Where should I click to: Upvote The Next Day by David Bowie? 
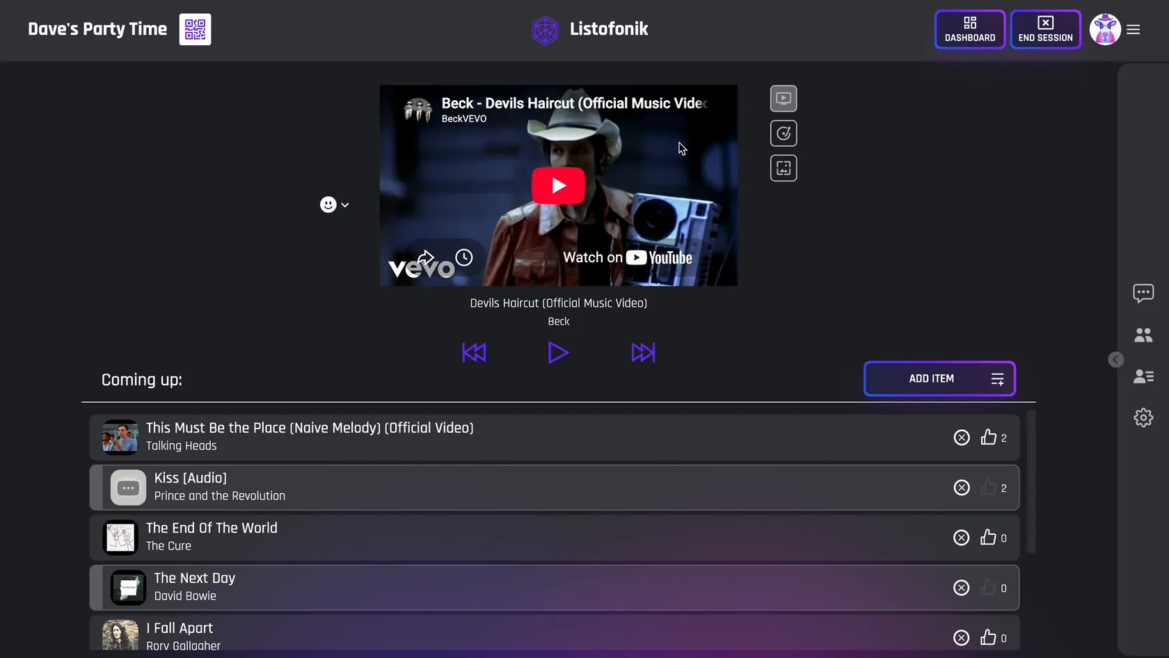pyautogui.click(x=988, y=587)
